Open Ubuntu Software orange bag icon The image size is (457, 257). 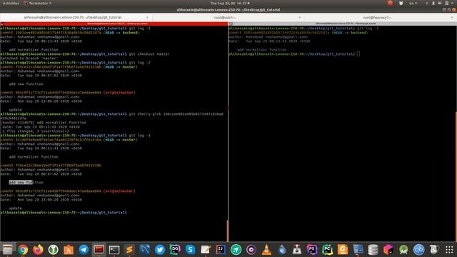click(x=69, y=250)
